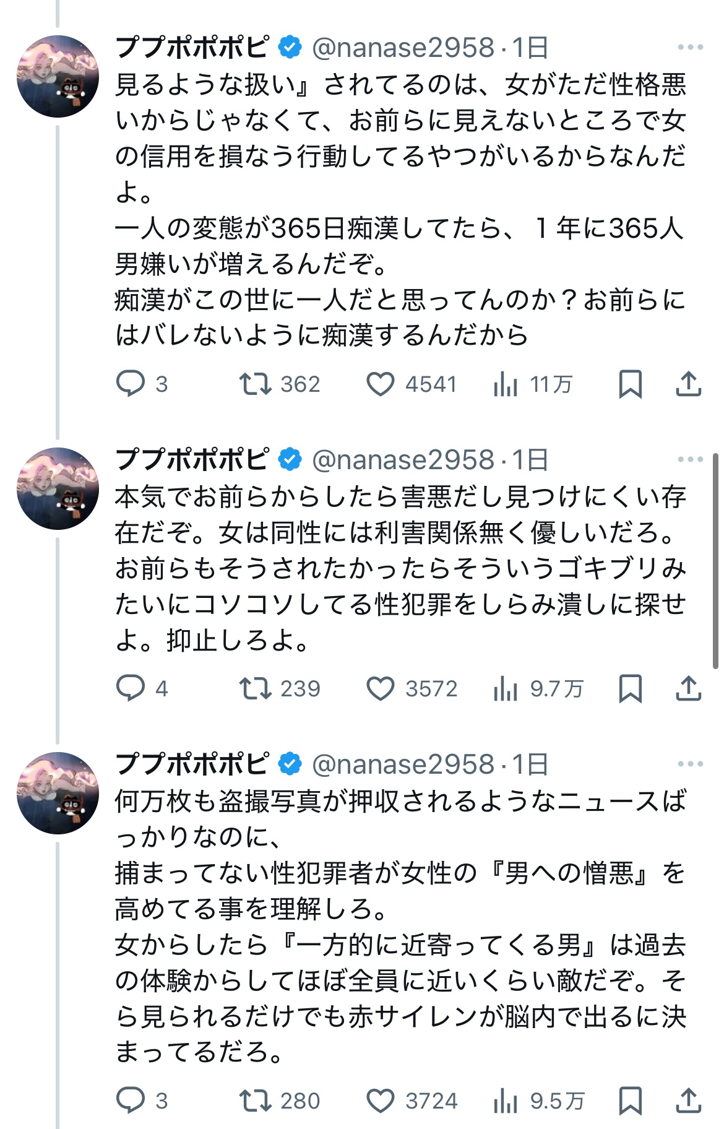Open the avatar on the first tweet
This screenshot has height=1129, width=724.
click(x=58, y=77)
